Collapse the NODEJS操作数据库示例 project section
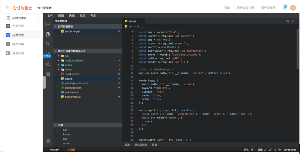This screenshot has width=303, height=156. pos(55,51)
